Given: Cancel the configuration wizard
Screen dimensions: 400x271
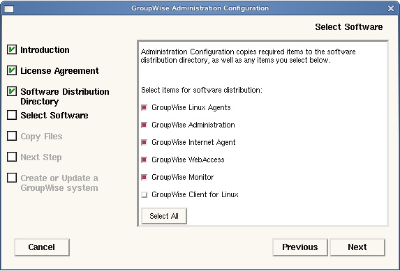Looking at the screenshot, I should (x=42, y=247).
